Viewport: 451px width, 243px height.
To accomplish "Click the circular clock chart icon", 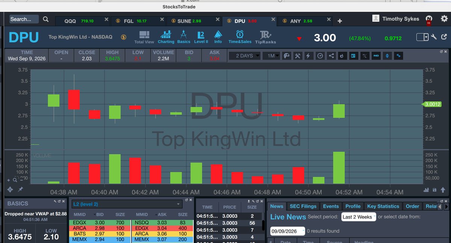I will pyautogui.click(x=320, y=56).
